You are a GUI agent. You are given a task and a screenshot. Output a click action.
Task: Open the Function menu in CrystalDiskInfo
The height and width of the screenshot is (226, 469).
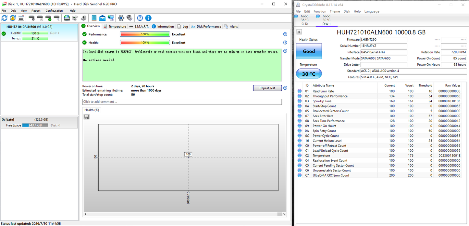[x=320, y=11]
